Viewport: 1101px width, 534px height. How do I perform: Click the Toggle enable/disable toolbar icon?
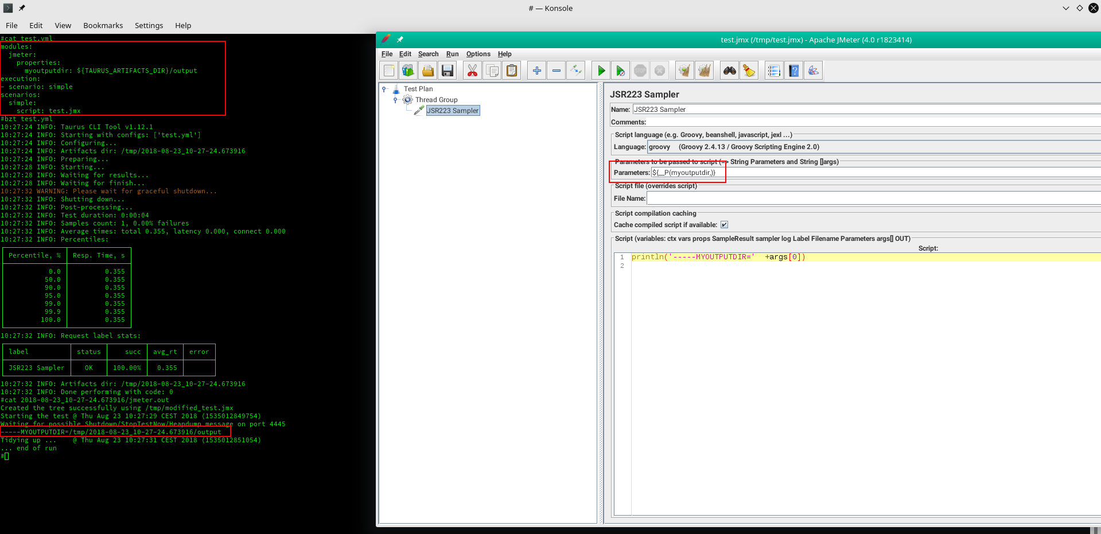pyautogui.click(x=576, y=71)
